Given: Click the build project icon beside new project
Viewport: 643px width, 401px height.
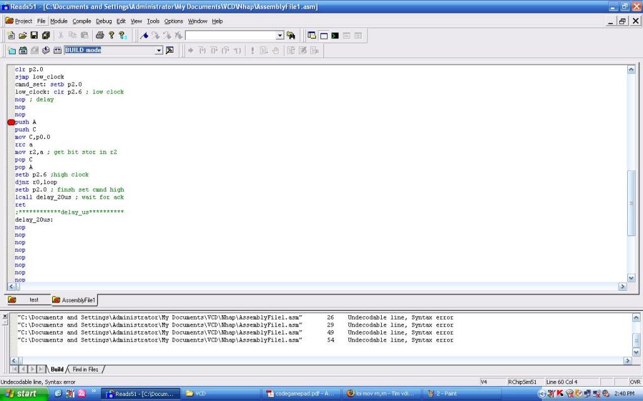Looking at the screenshot, I should [x=23, y=50].
